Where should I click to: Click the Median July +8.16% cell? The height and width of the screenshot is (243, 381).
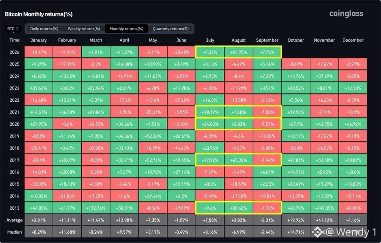click(x=210, y=232)
